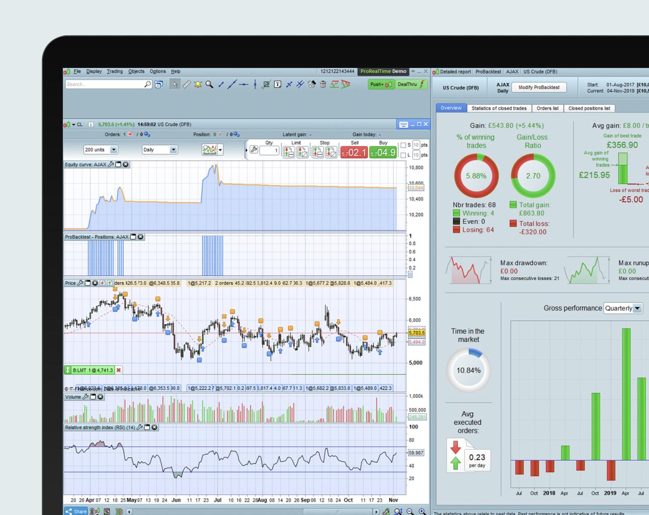
Task: Switch to Statistics of closed trades tab
Action: tap(499, 108)
